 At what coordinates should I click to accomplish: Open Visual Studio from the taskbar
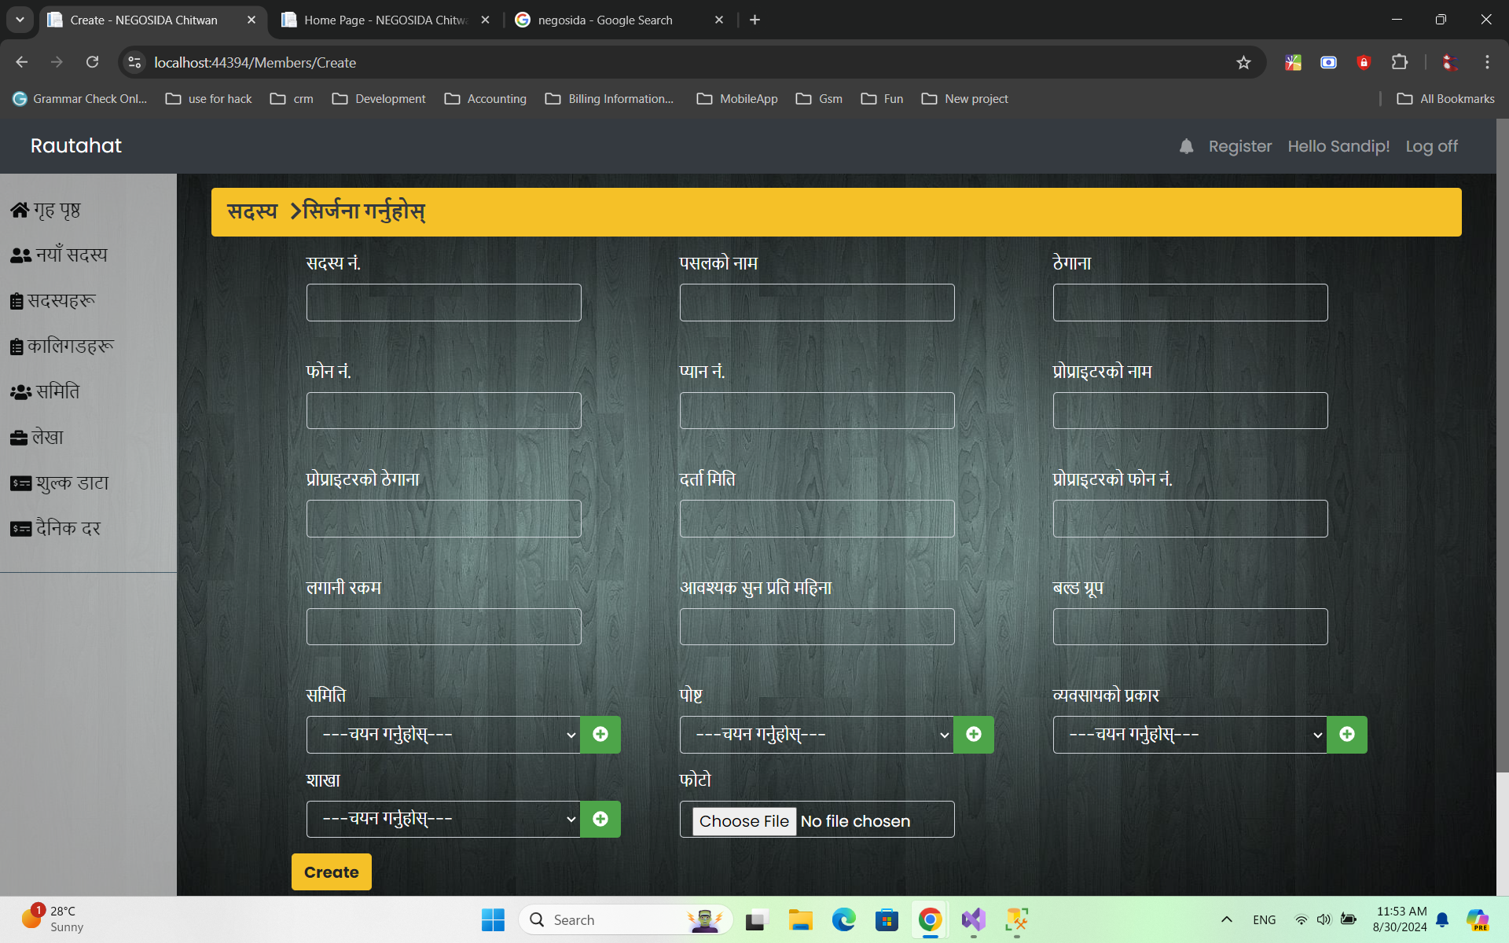point(973,919)
